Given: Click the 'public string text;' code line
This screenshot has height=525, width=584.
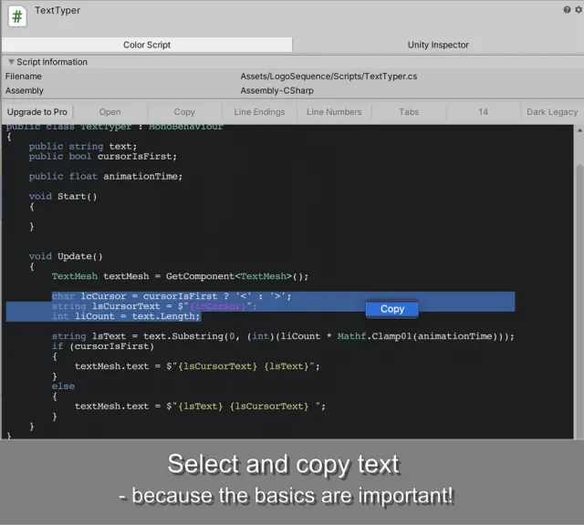Looking at the screenshot, I should (x=83, y=146).
